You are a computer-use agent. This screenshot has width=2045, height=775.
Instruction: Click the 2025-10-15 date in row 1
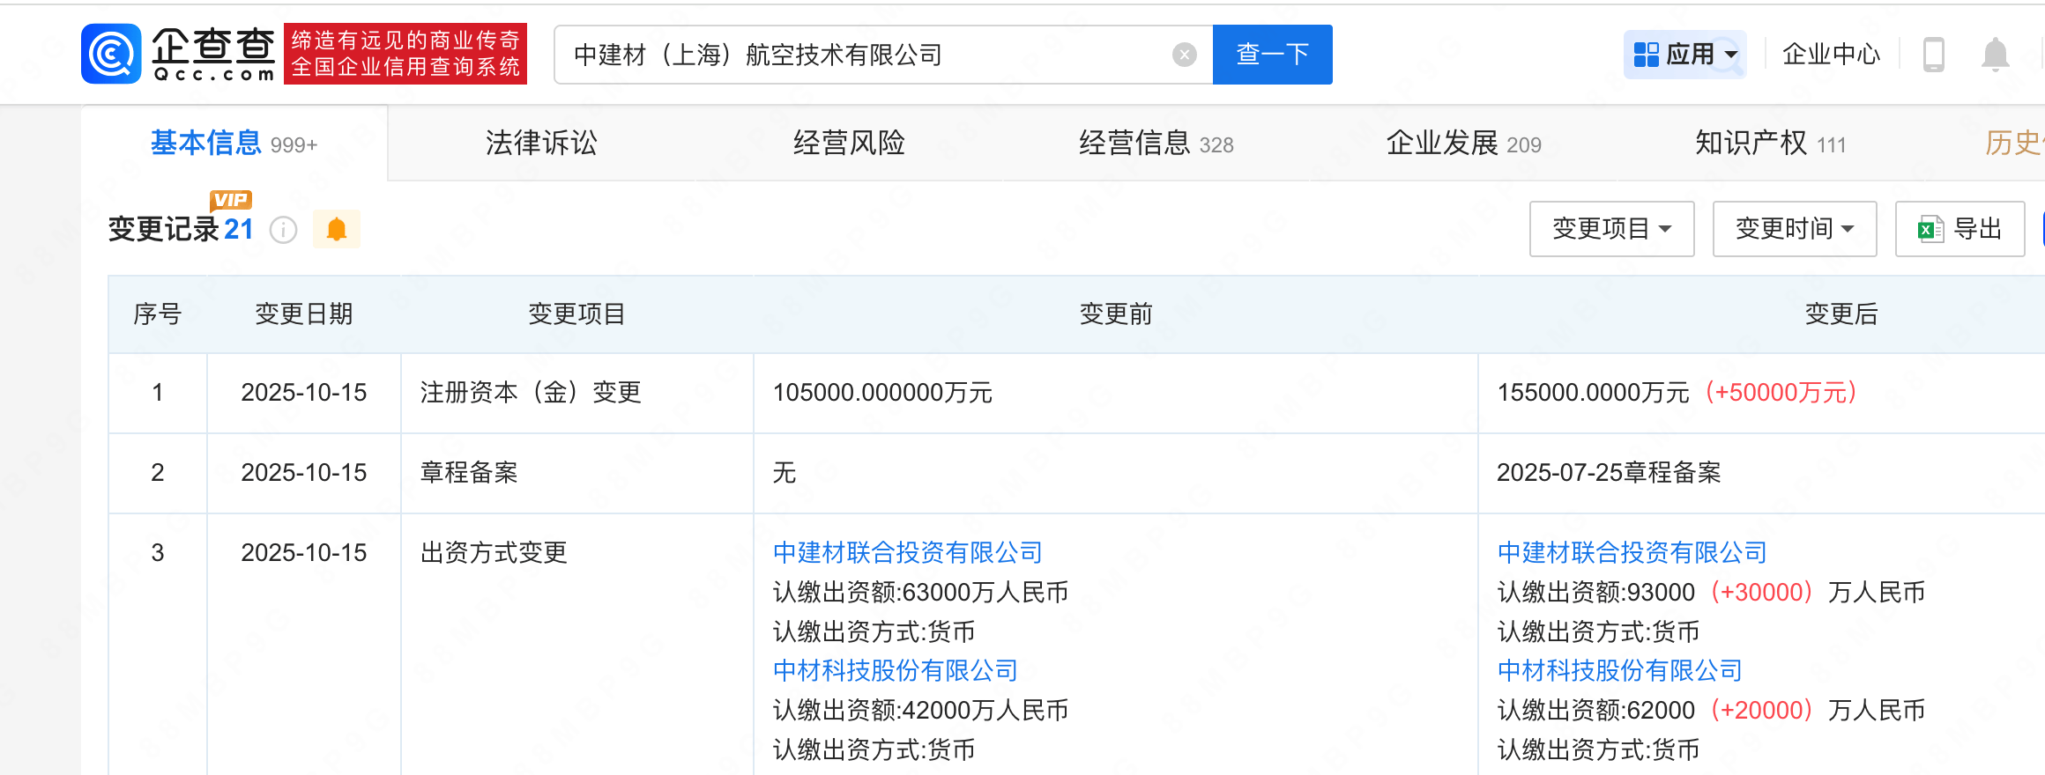click(x=304, y=392)
